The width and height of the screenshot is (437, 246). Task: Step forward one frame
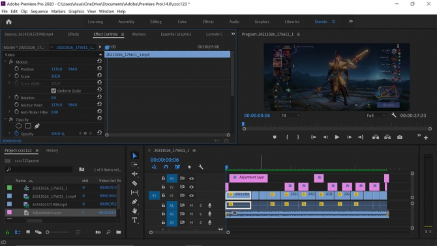coord(349,137)
